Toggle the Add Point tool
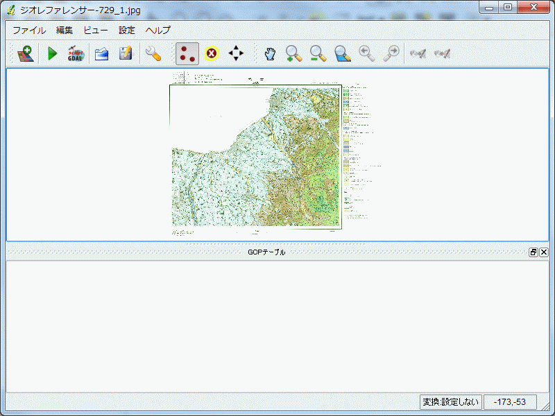Screen dimensions: 555x416 tap(187, 53)
